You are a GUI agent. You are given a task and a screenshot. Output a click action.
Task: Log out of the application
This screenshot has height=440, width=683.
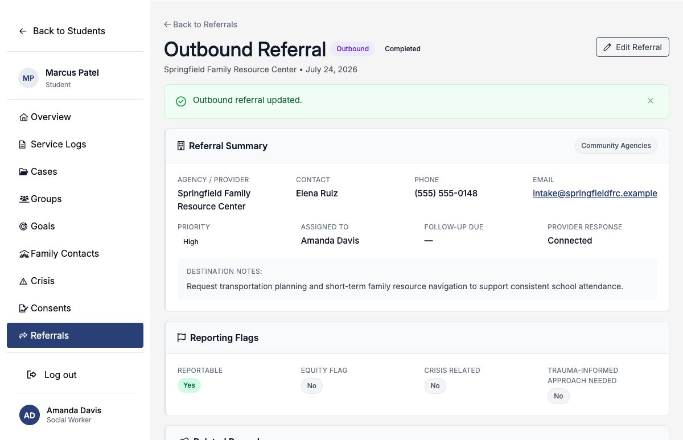[x=52, y=375]
